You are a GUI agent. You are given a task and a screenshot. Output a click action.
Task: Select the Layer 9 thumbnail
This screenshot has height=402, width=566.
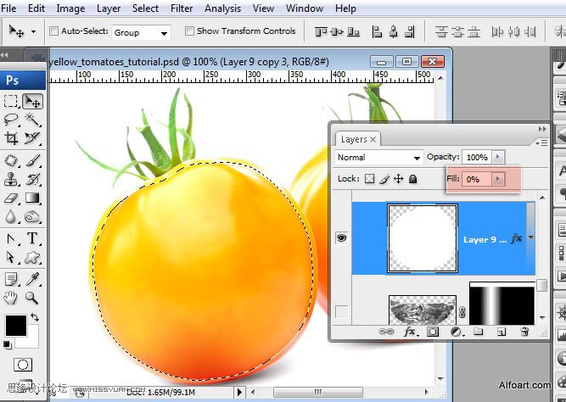coord(423,238)
